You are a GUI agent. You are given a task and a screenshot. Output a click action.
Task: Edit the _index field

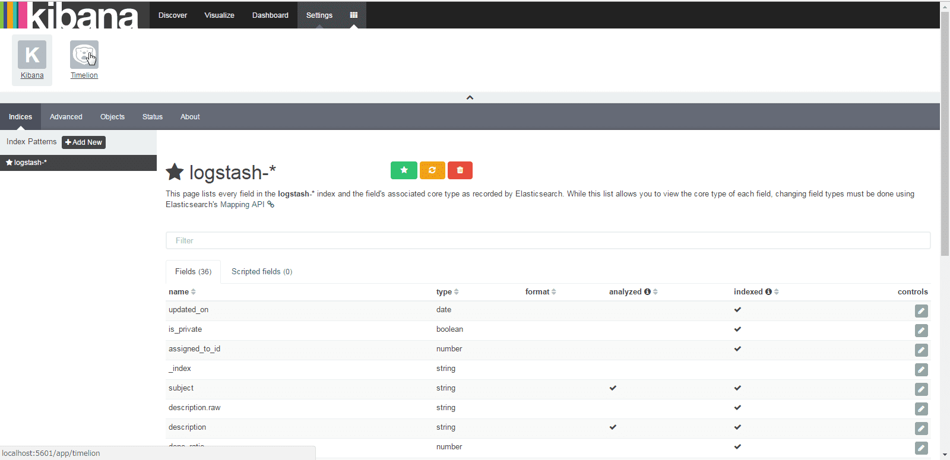pyautogui.click(x=921, y=370)
